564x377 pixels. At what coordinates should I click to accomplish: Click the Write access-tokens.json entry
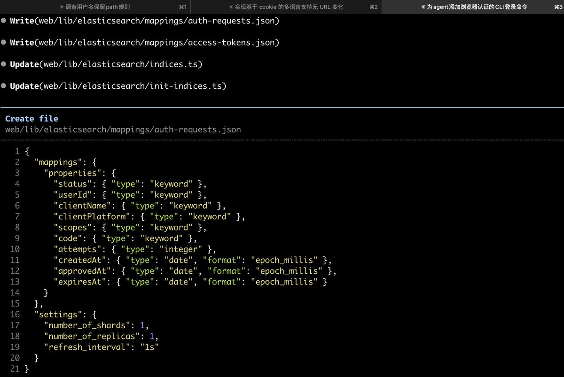tap(144, 42)
